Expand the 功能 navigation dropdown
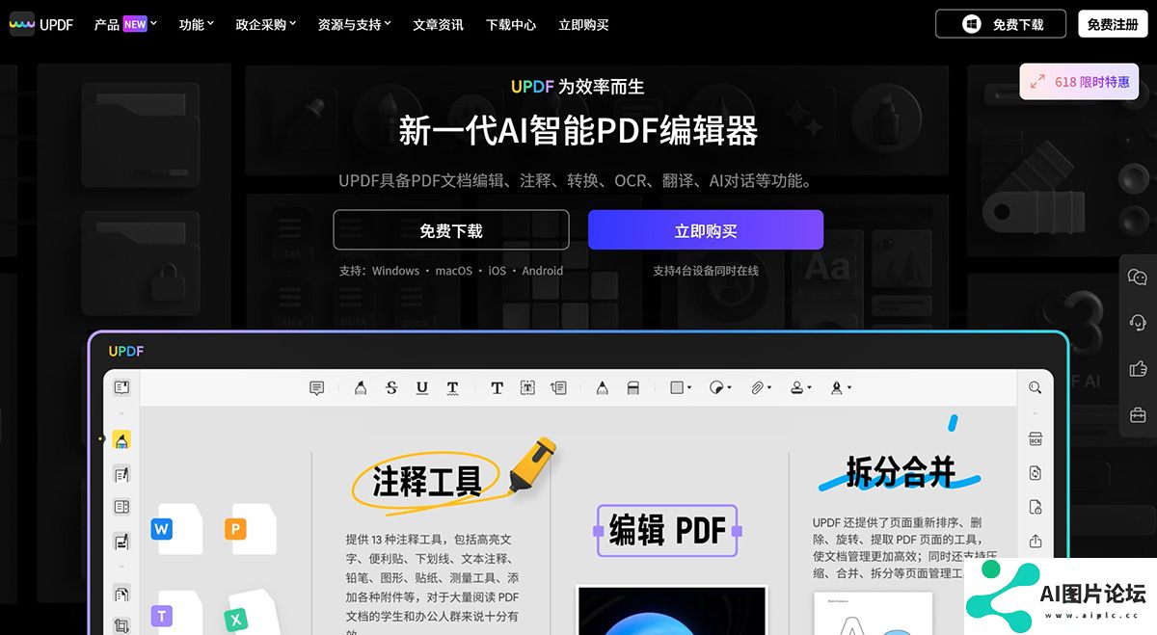 pos(196,24)
